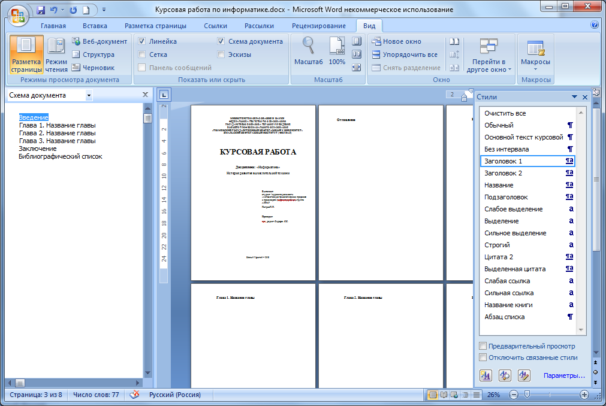
Task: Enable the Сетка checkbox
Action: click(x=142, y=54)
